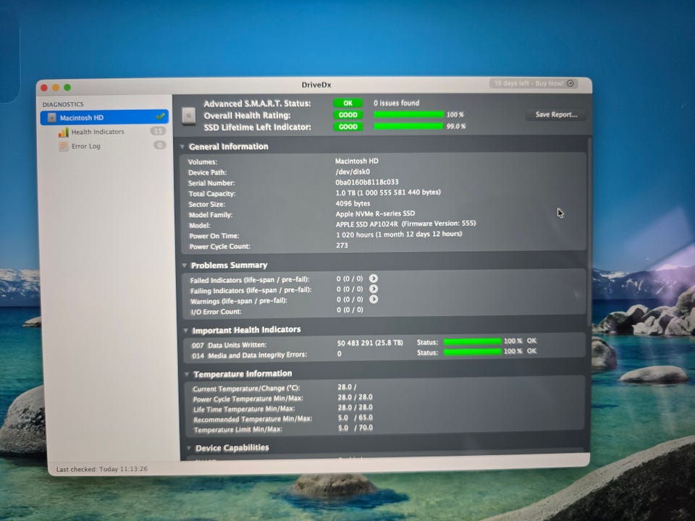
Task: Click the Total Capacity value 1.0 TB
Action: 388,192
